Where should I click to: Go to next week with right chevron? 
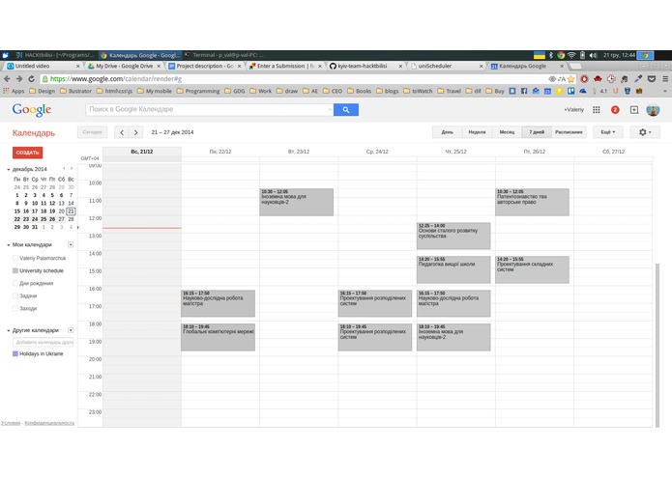pos(136,132)
